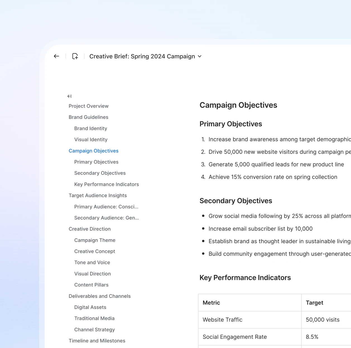Open Key Performance Indicators outline entry
The height and width of the screenshot is (348, 351).
point(107,184)
